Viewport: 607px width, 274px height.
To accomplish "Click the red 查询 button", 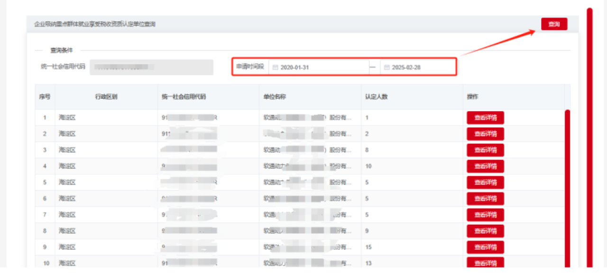I will click(554, 24).
